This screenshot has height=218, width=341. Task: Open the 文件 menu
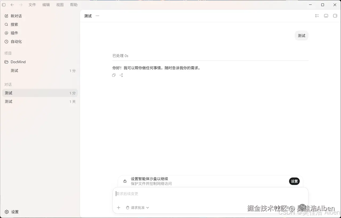32,5
